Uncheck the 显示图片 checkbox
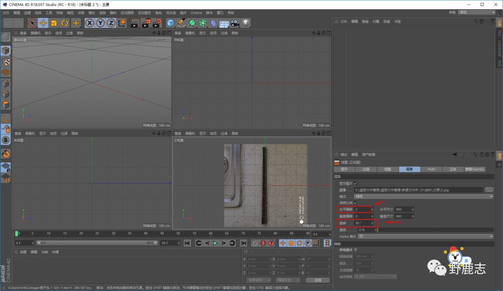503x291 pixels. pos(356,183)
